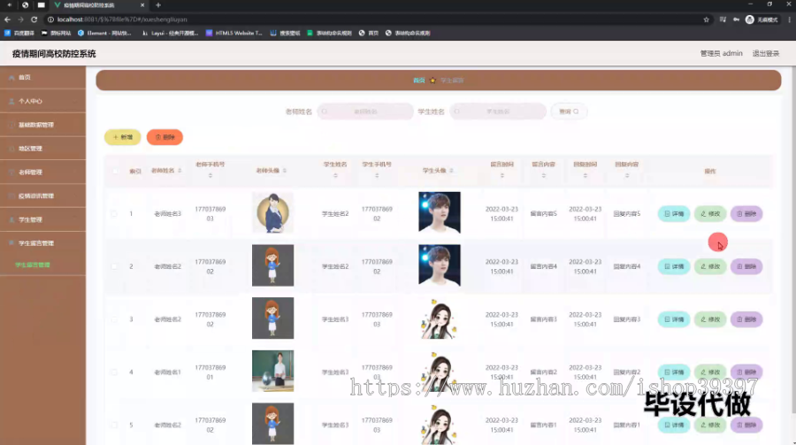The image size is (796, 445).
Task: Open 详情 for row 3
Action: (674, 319)
